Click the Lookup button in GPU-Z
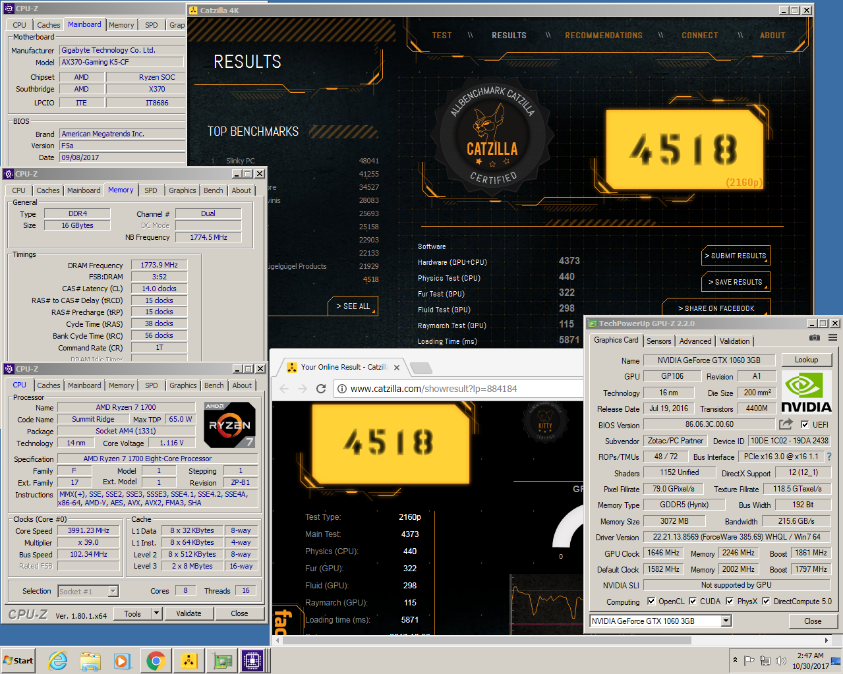Screen dimensions: 843x674 (806, 360)
